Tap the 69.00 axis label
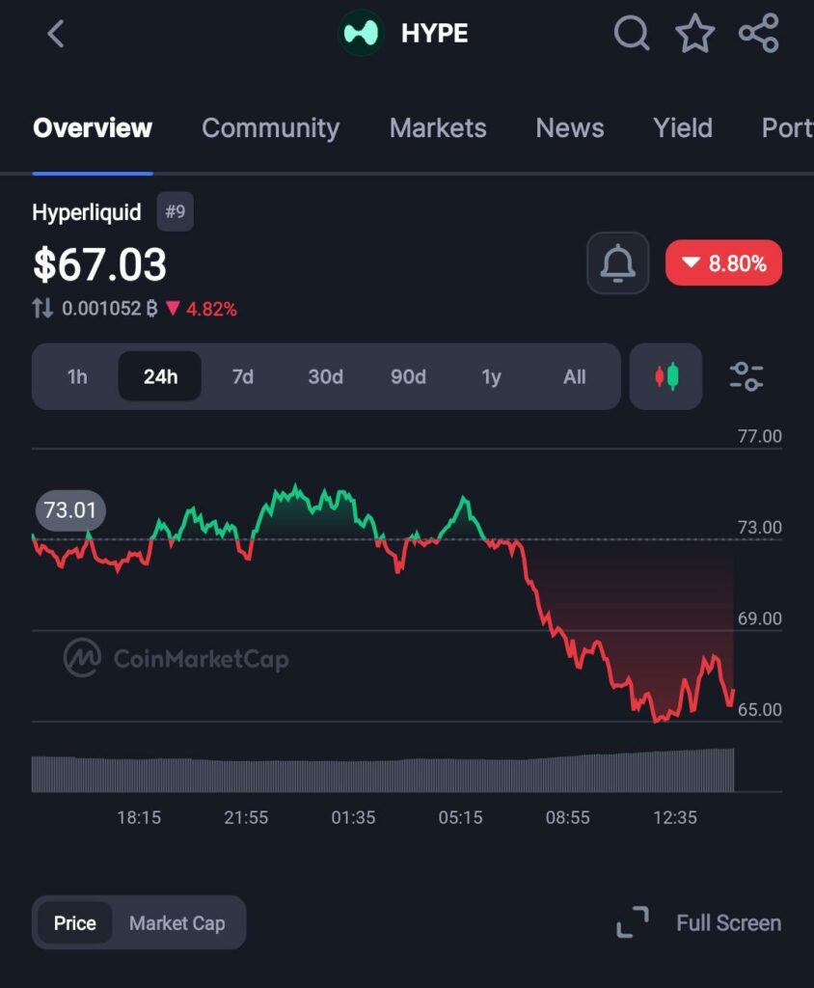 click(760, 618)
